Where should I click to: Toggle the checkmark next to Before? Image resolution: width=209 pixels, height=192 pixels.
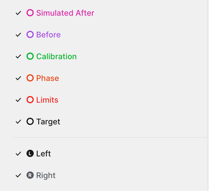point(18,35)
